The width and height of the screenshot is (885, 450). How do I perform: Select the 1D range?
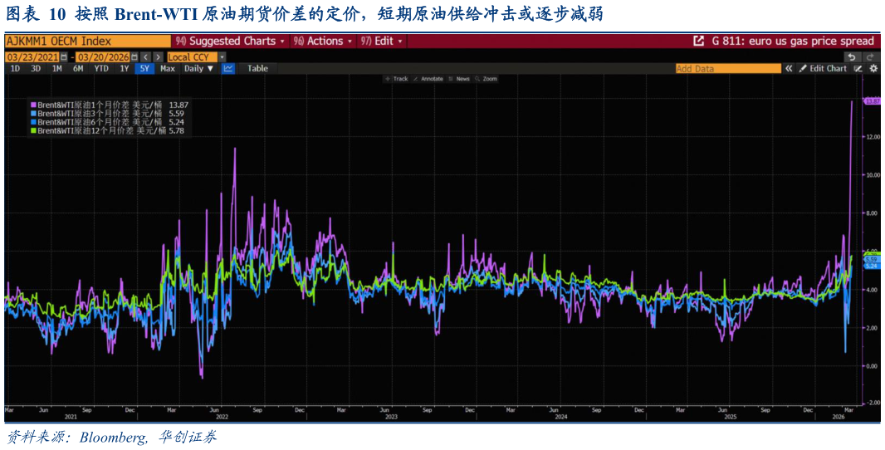(16, 68)
